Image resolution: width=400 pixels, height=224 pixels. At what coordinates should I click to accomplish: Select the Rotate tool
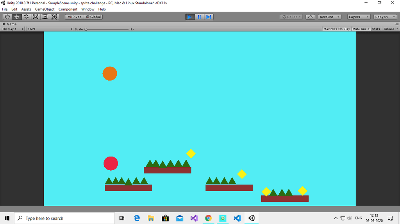26,17
